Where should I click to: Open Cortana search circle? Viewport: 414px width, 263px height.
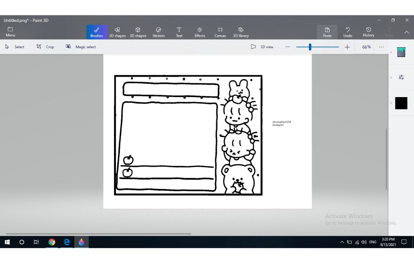coord(22,242)
